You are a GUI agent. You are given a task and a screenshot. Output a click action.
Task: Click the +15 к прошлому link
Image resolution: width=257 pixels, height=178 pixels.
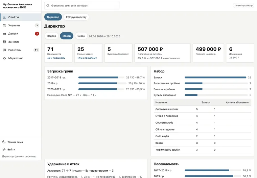click(x=87, y=58)
